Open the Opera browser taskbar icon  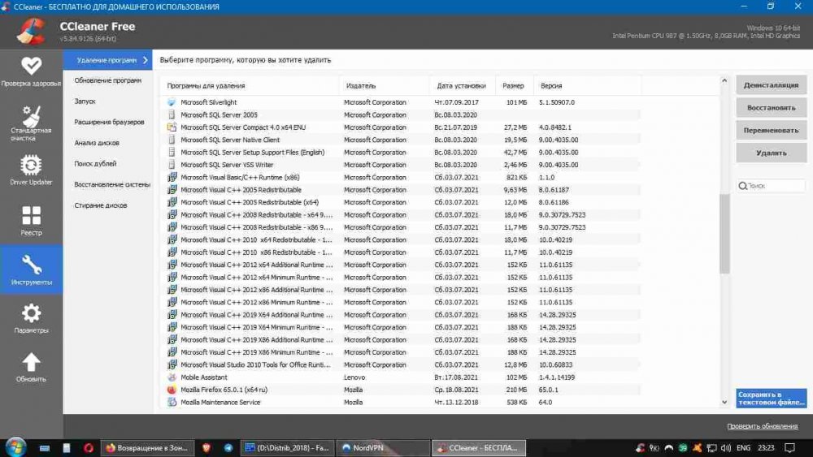(x=89, y=447)
